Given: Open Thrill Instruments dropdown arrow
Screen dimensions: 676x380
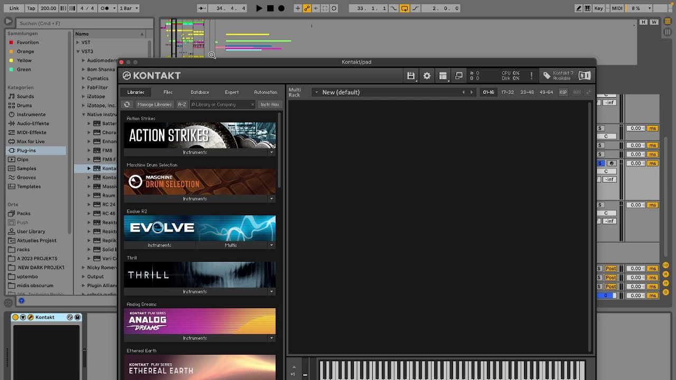Looking at the screenshot, I should pos(271,292).
